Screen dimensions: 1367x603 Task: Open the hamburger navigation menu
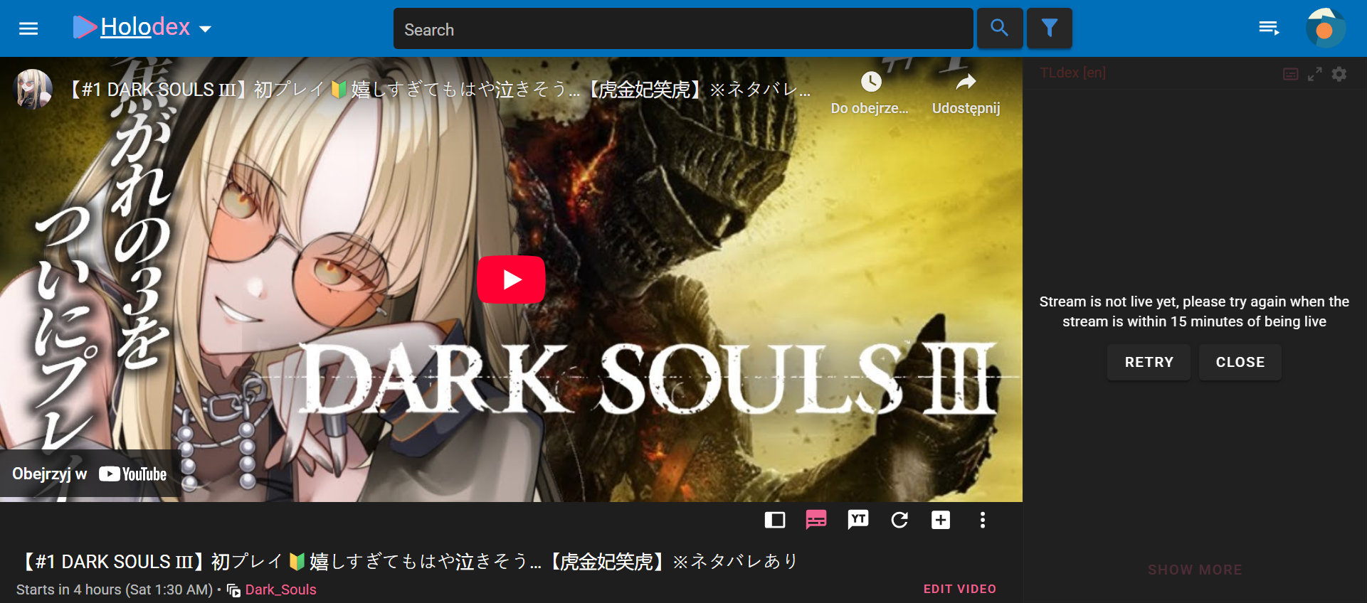point(28,28)
